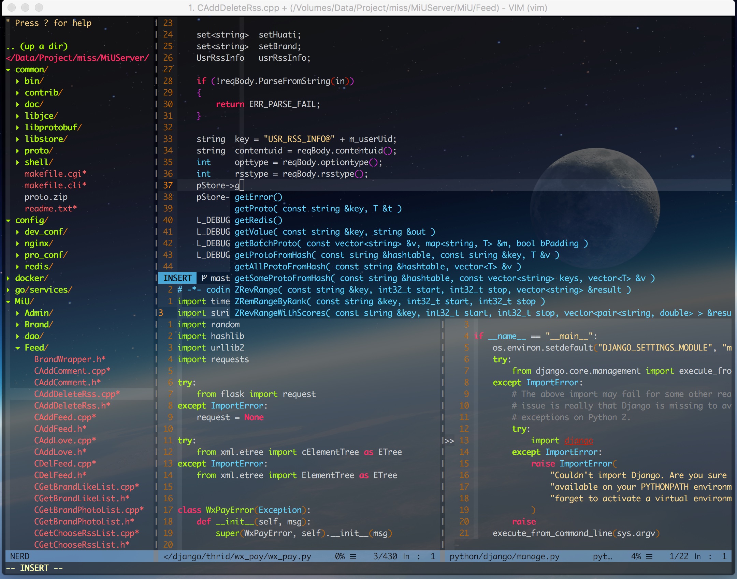Go up a directory in NERDTree

point(38,46)
